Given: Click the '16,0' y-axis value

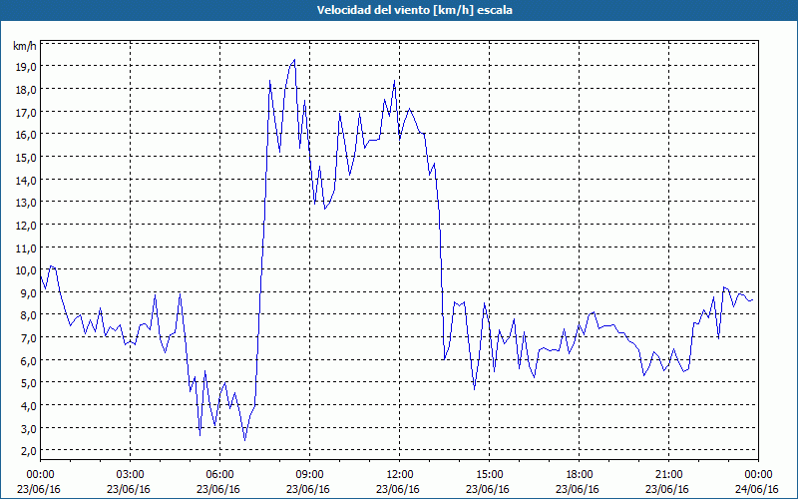Looking at the screenshot, I should tap(25, 135).
